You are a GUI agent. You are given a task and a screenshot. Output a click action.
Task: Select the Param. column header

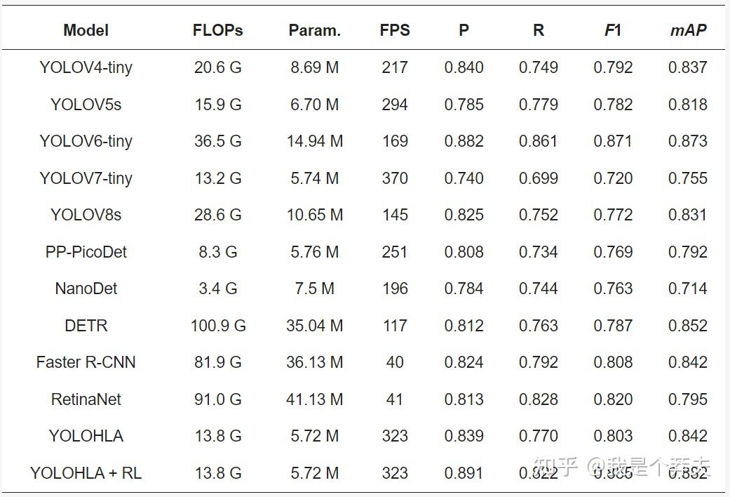314,30
